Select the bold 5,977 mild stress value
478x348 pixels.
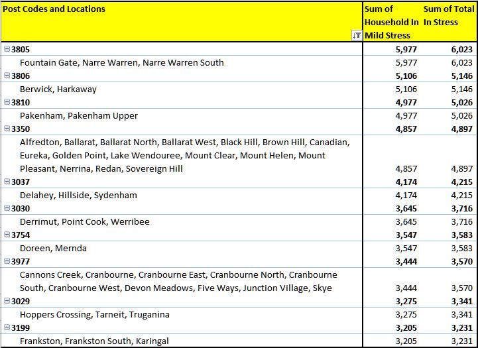pos(406,49)
